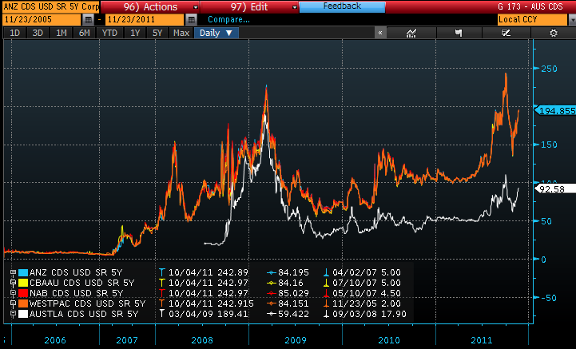Click the pin icon beside AUSTLA legend
Viewport: 576px width, 349px height.
[x=13, y=314]
